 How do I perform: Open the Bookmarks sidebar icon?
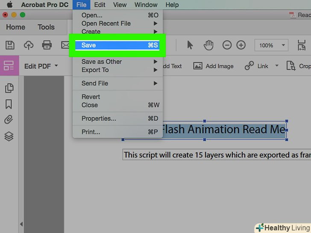point(9,104)
